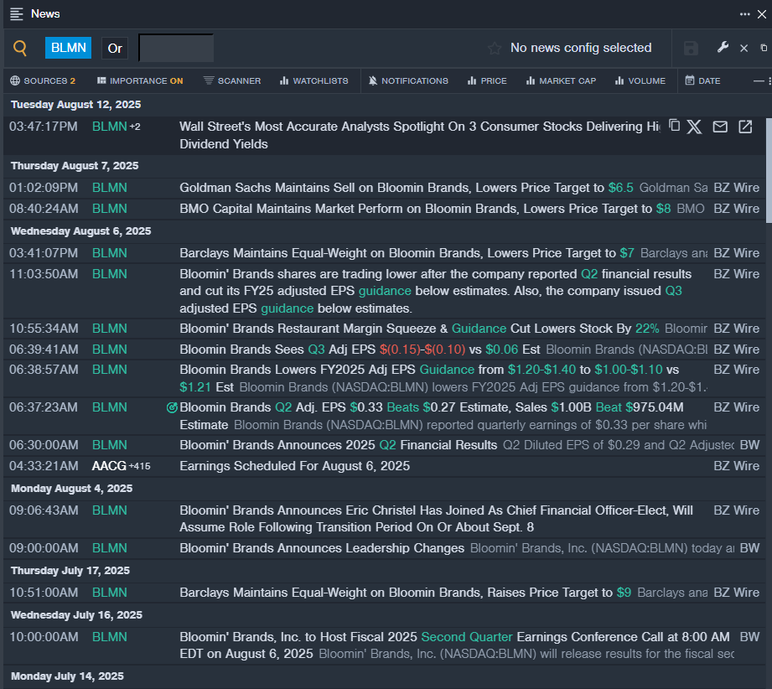Click the News panel menu icon
The height and width of the screenshot is (689, 772).
(17, 13)
